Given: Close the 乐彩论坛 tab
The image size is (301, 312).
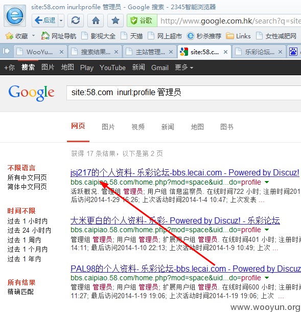Looking at the screenshot, I should pos(280,52).
